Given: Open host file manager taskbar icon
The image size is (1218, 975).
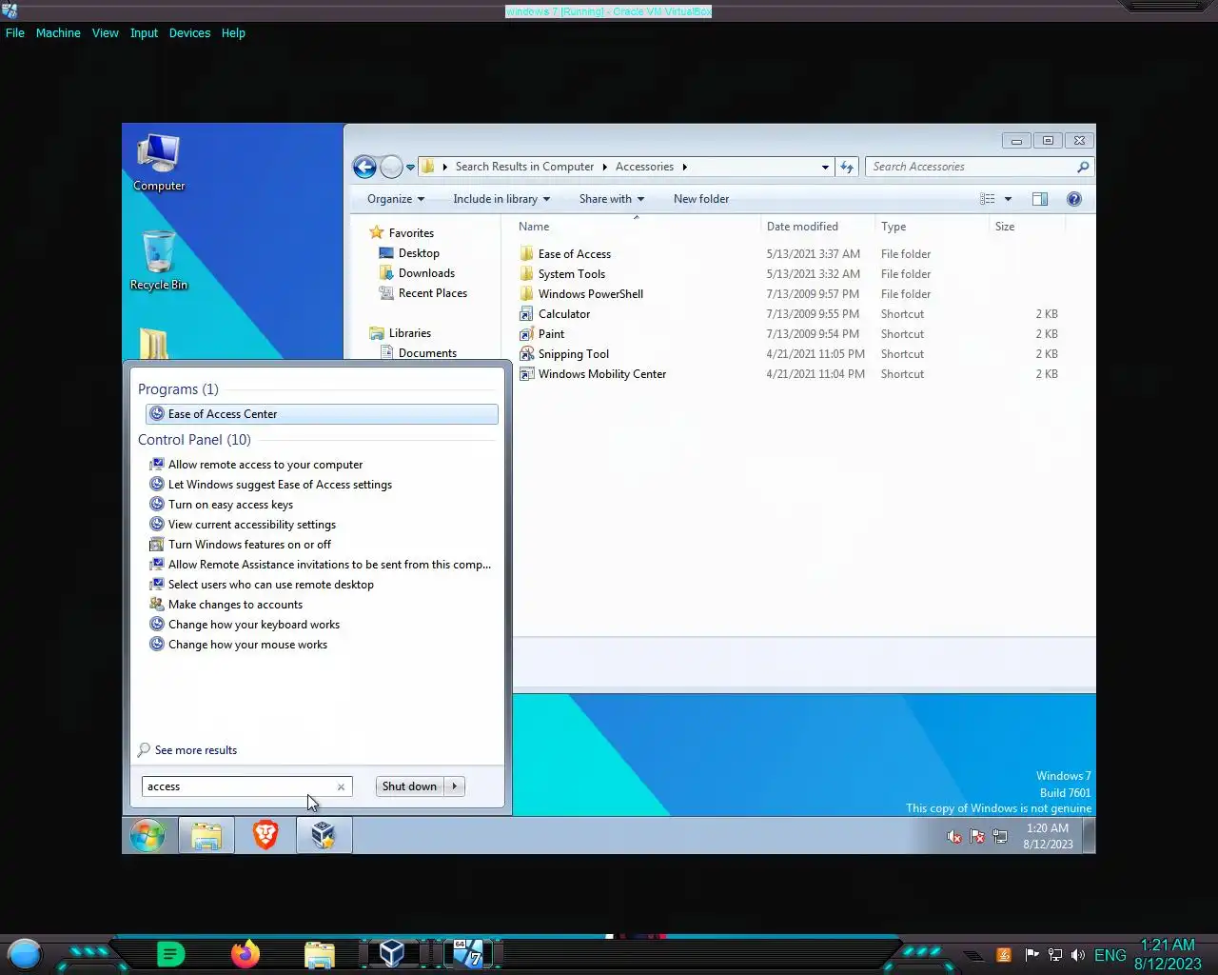Looking at the screenshot, I should point(320,954).
